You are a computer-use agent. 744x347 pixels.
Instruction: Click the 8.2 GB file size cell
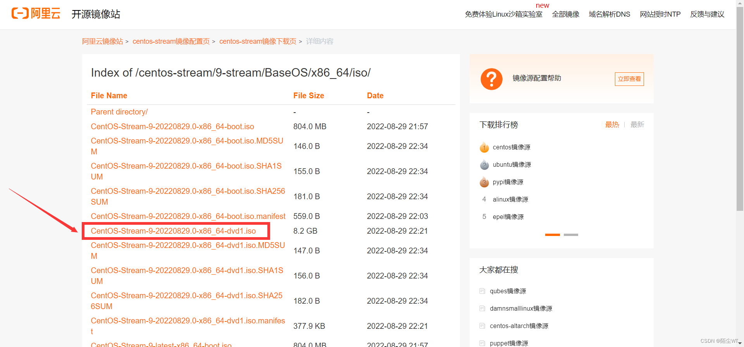(305, 231)
